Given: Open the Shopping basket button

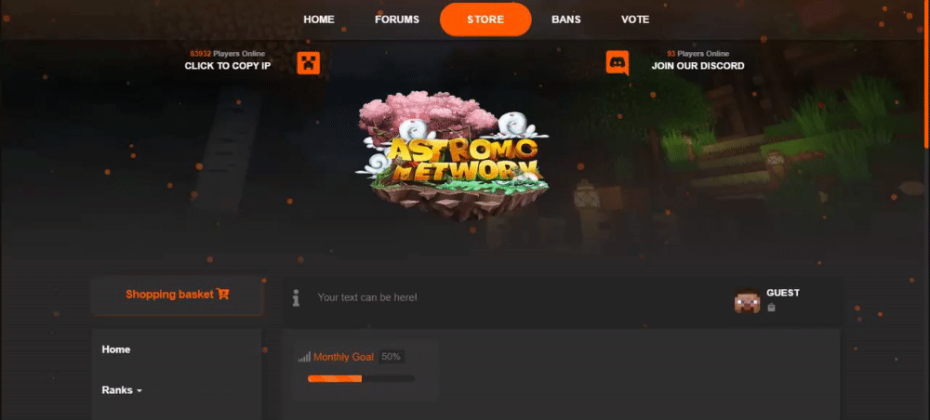Looking at the screenshot, I should (x=178, y=295).
